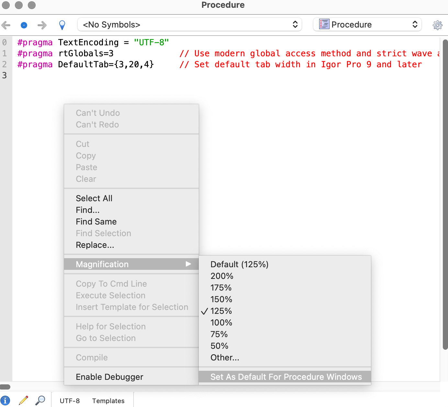Click the blue dot location icon

(24, 25)
